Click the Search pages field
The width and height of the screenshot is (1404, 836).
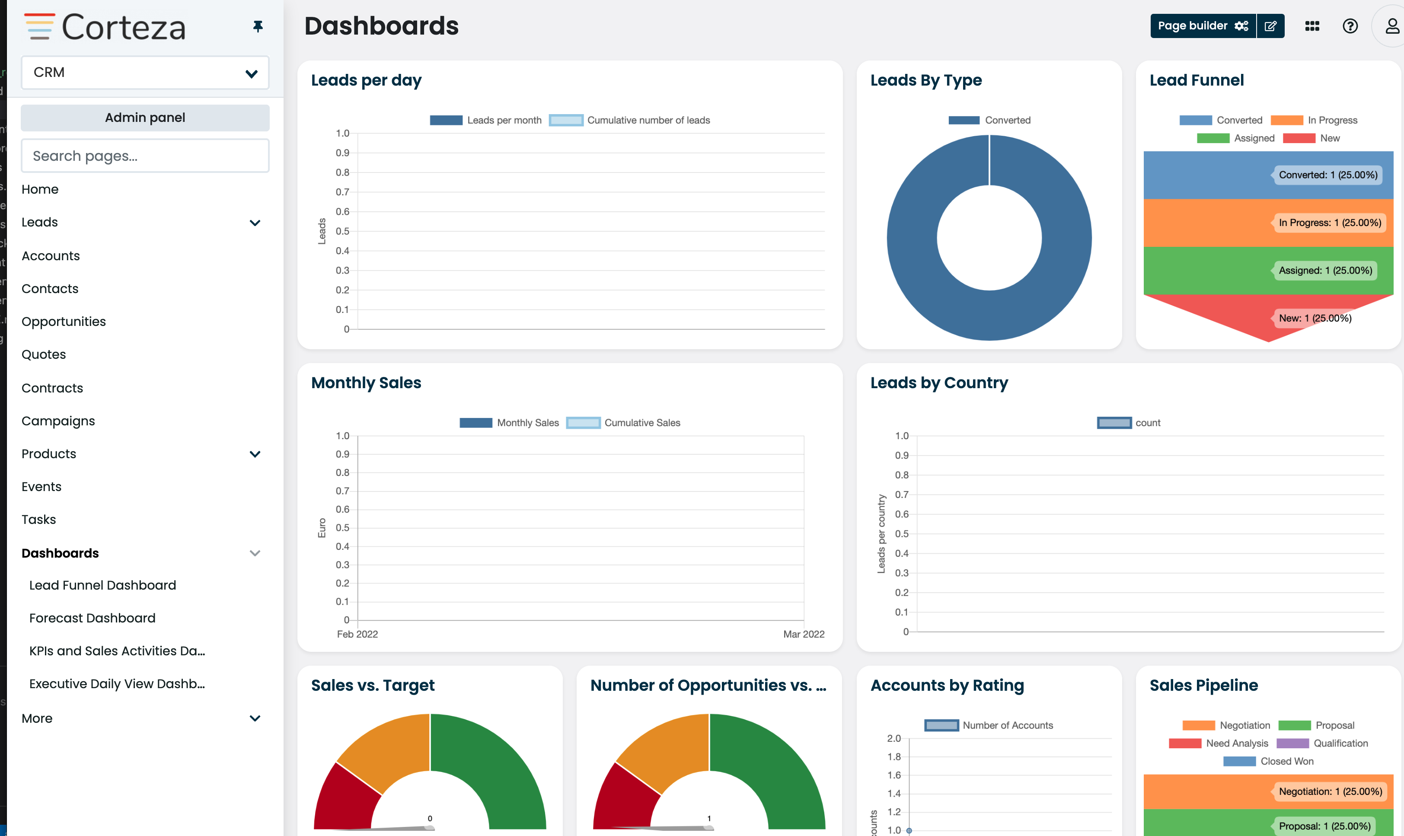(x=145, y=156)
